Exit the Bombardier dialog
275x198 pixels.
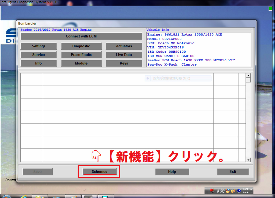click(x=233, y=172)
